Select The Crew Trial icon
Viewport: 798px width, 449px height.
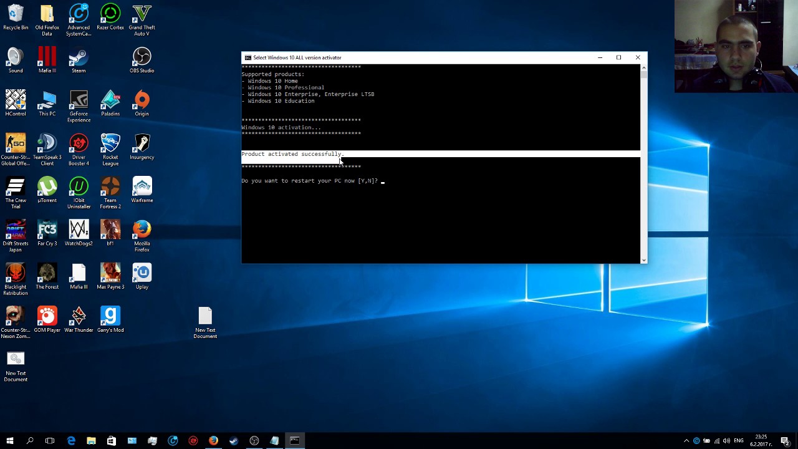[x=16, y=193]
